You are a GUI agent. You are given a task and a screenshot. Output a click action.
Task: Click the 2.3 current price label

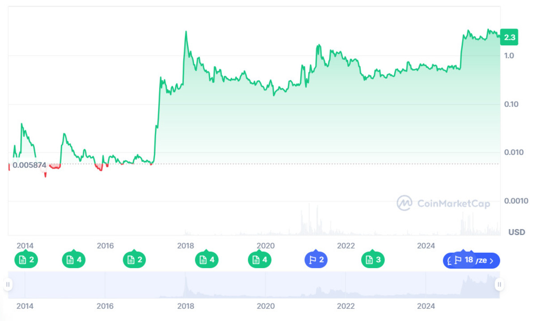pyautogui.click(x=510, y=38)
